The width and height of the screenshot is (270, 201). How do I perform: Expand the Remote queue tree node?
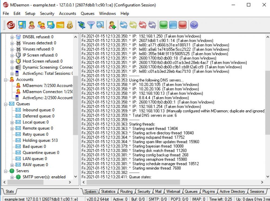point(13,128)
